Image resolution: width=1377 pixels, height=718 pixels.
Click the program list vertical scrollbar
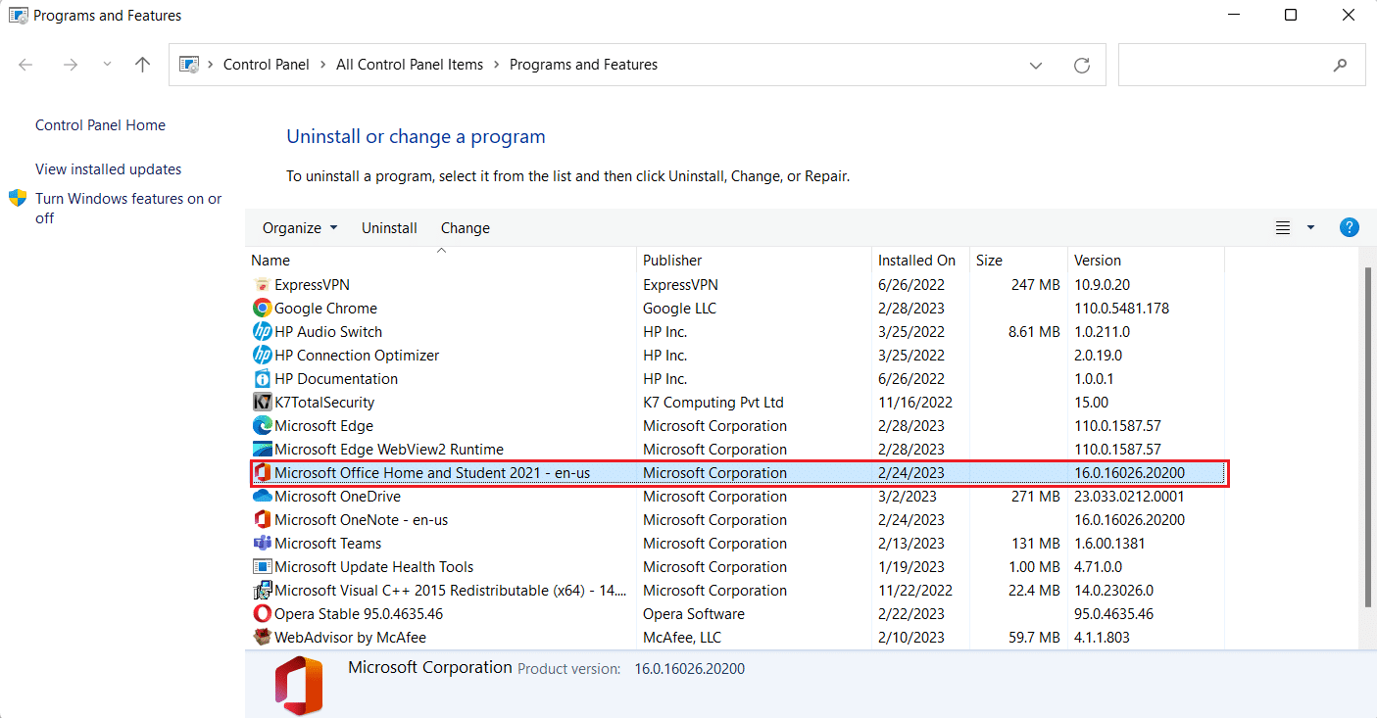click(1369, 438)
